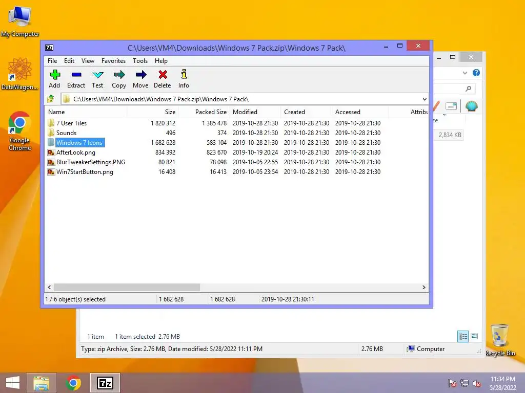Click the 2,834 KB size cell in Explorer

click(450, 135)
